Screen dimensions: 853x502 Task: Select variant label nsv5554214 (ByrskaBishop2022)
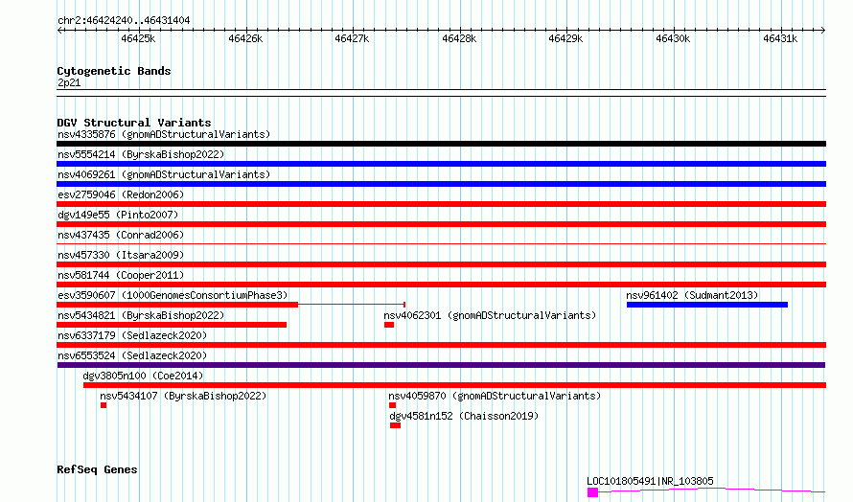click(x=141, y=154)
